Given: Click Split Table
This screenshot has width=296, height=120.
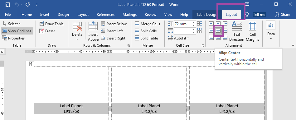Looking at the screenshot, I should point(147,38).
